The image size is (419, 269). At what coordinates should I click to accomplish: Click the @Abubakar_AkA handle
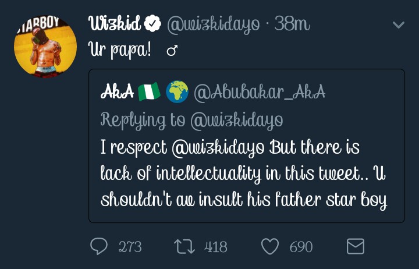260,91
